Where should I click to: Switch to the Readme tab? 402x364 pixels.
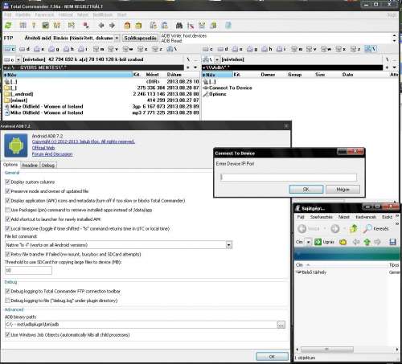point(30,166)
